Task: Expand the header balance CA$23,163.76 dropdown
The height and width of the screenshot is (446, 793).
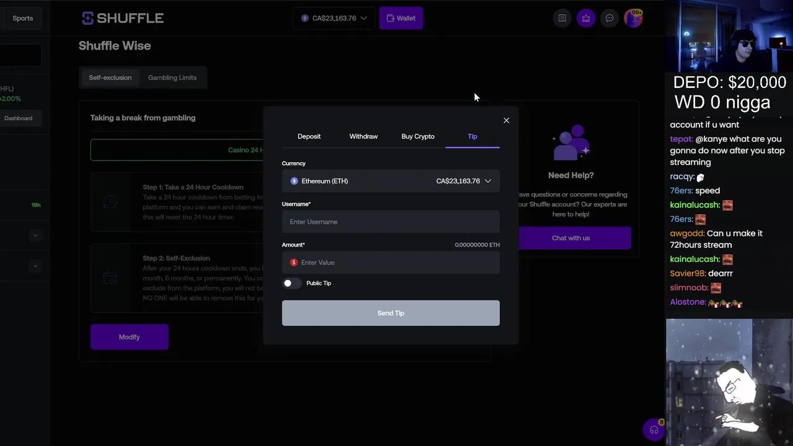Action: (x=334, y=18)
